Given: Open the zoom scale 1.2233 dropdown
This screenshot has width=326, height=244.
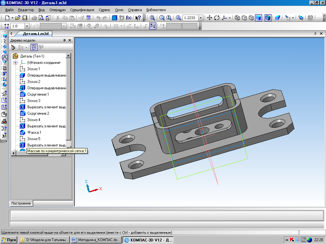Looking at the screenshot, I should 201,18.
